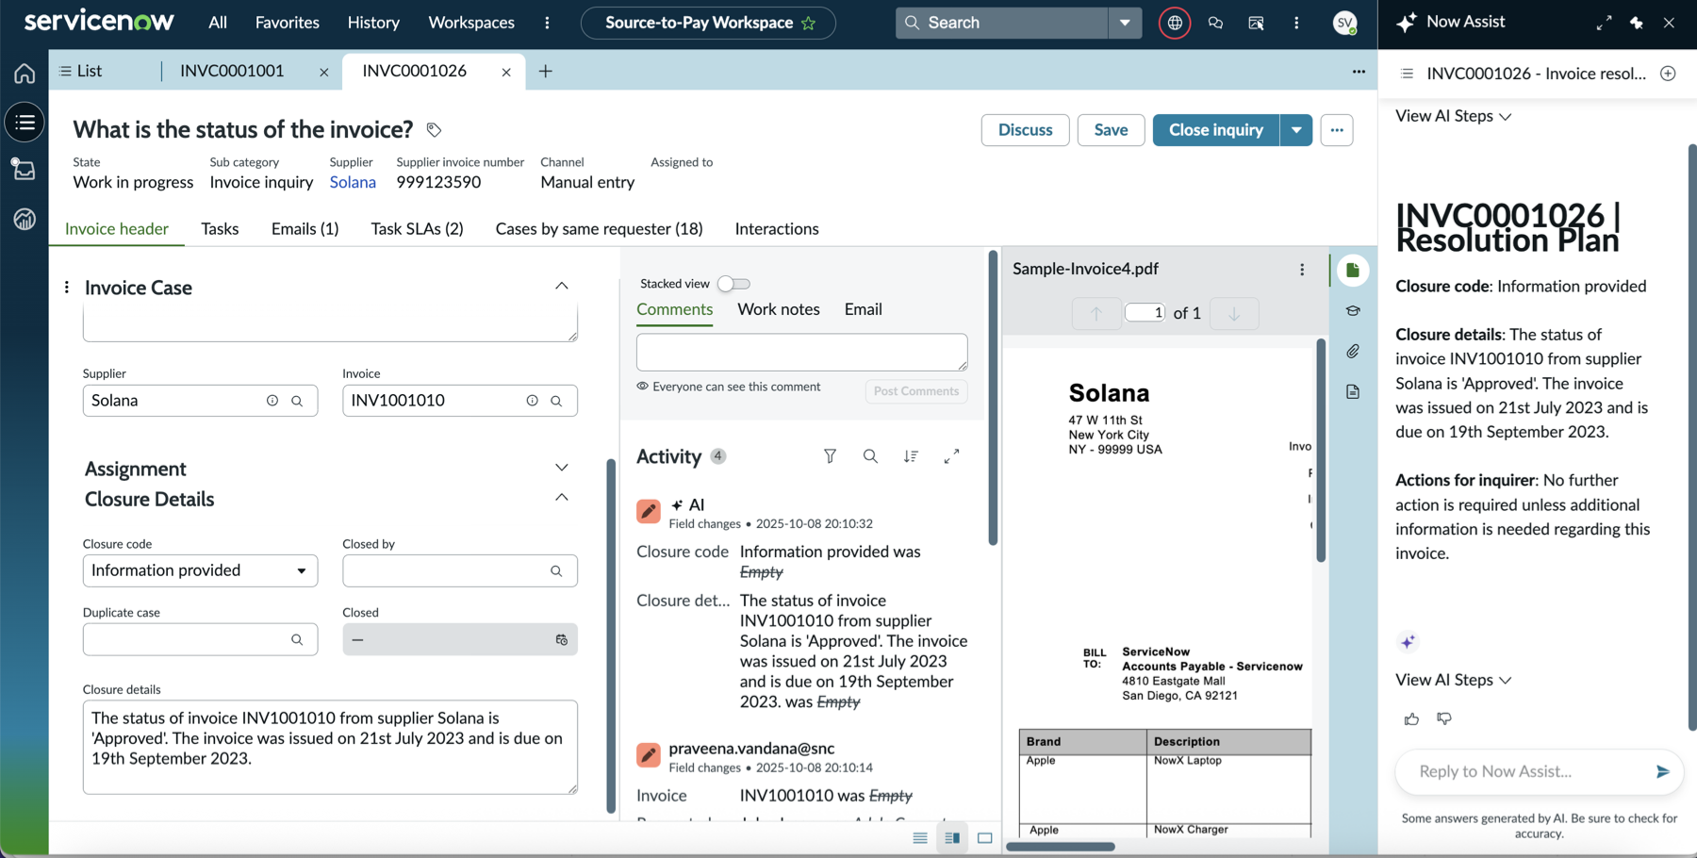The width and height of the screenshot is (1697, 858).
Task: Give thumbs down to AI response
Action: pos(1444,719)
